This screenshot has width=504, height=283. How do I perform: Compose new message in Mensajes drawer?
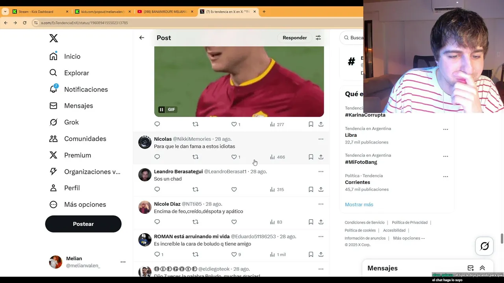tap(471, 268)
